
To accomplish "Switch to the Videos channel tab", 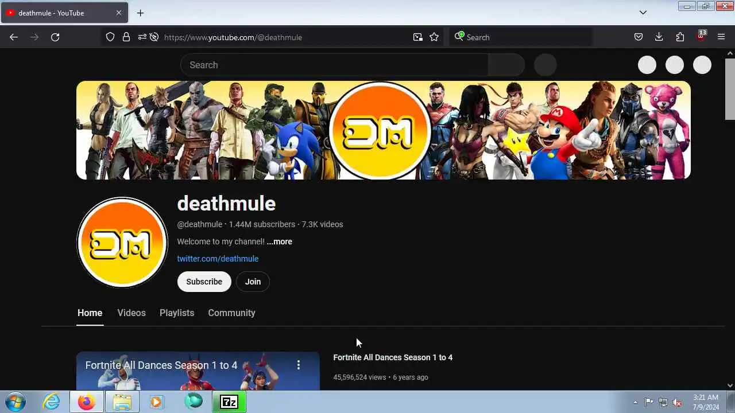I will click(x=131, y=313).
